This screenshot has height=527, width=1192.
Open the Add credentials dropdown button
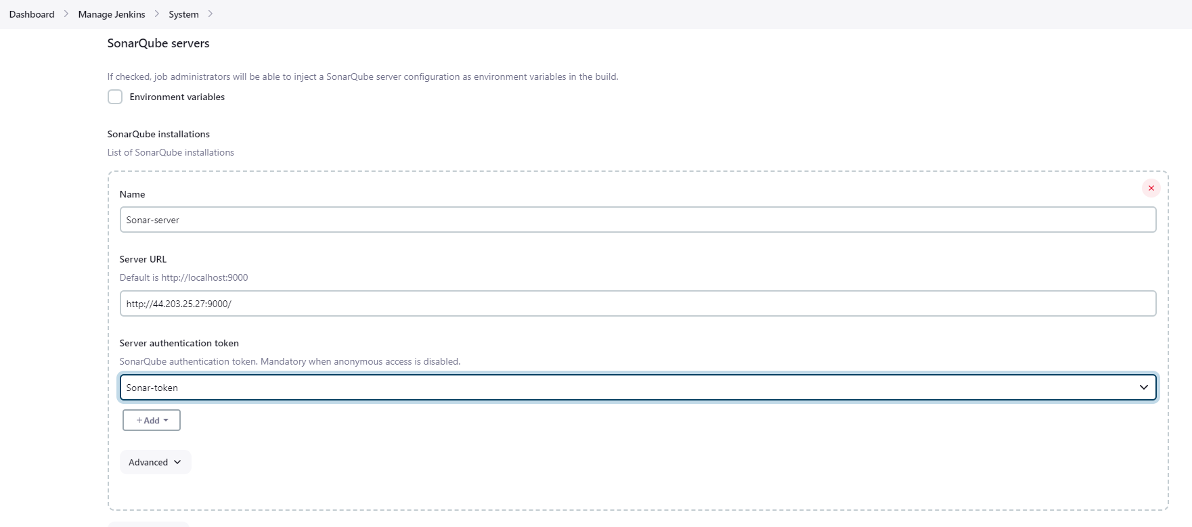pos(152,420)
